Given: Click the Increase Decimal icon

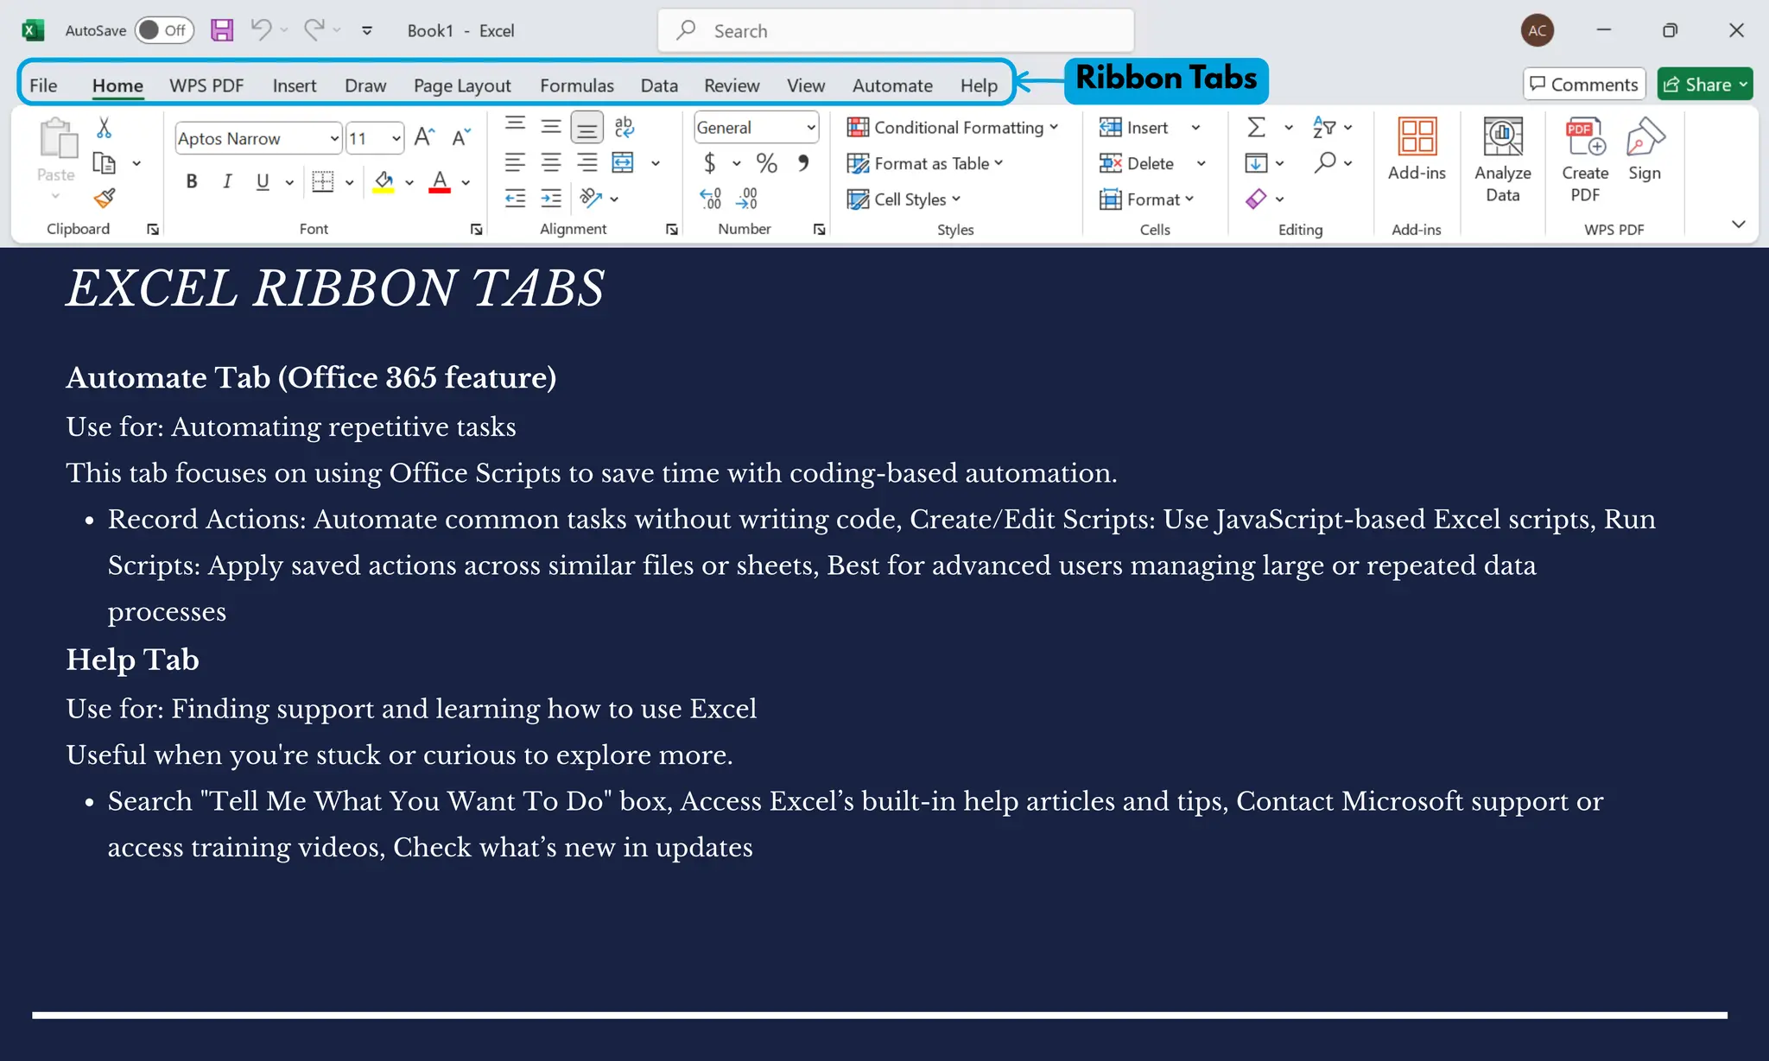Looking at the screenshot, I should [710, 199].
